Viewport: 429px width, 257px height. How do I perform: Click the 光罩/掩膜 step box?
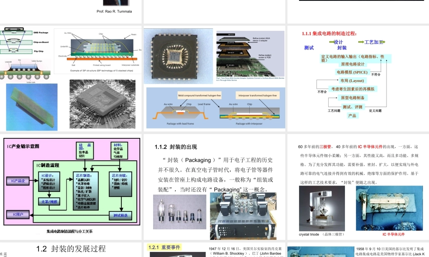pos(49,202)
